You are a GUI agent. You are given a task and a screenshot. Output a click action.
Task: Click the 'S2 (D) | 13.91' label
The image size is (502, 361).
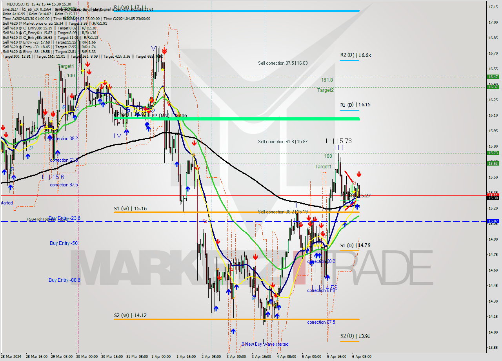pos(355,336)
